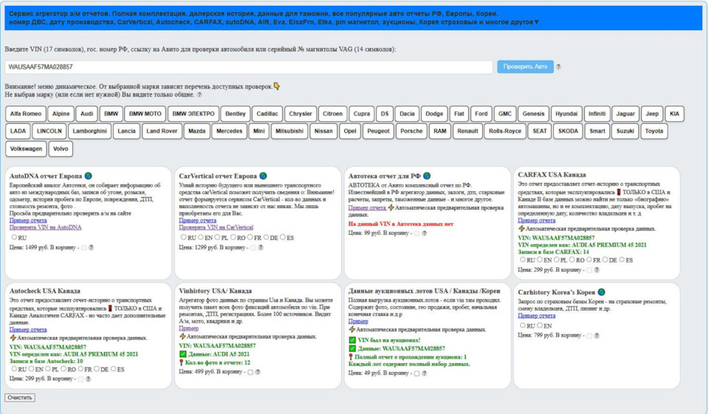Open 'Пример отчета' link in the CARFAX card

[536, 221]
